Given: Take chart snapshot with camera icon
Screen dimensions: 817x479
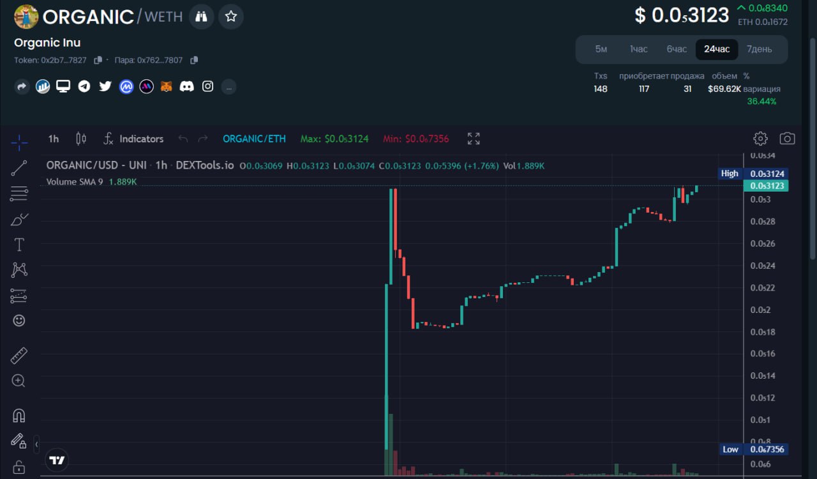Looking at the screenshot, I should click(x=788, y=139).
